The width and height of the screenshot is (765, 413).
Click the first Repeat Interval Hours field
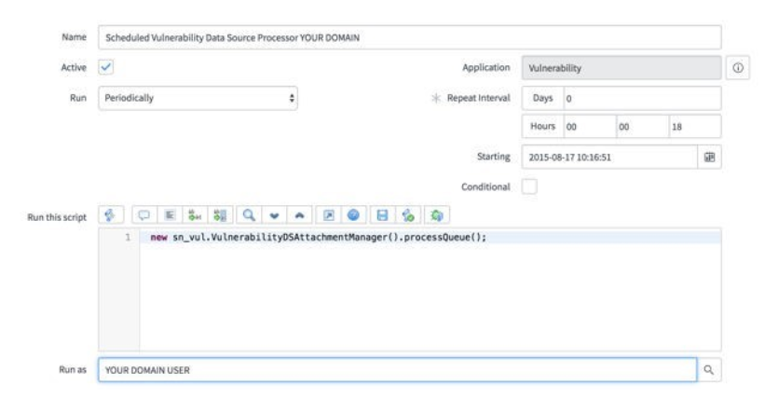click(590, 127)
